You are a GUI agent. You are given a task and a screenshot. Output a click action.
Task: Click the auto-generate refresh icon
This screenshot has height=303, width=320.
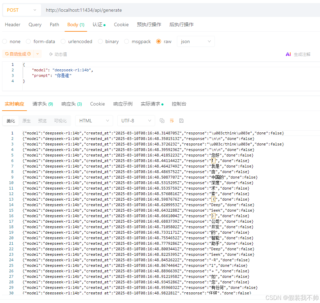coord(7,54)
